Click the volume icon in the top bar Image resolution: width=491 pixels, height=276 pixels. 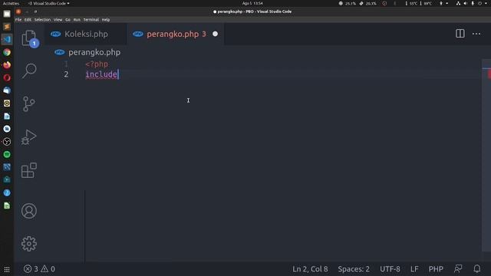(466, 3)
